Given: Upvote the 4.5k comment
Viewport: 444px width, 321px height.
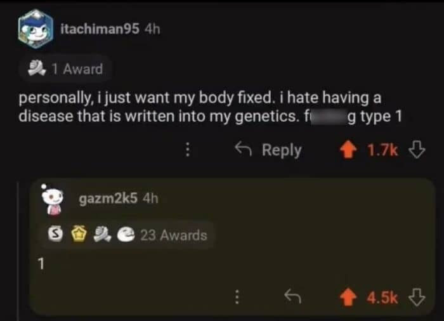Looking at the screenshot, I should pyautogui.click(x=348, y=297).
